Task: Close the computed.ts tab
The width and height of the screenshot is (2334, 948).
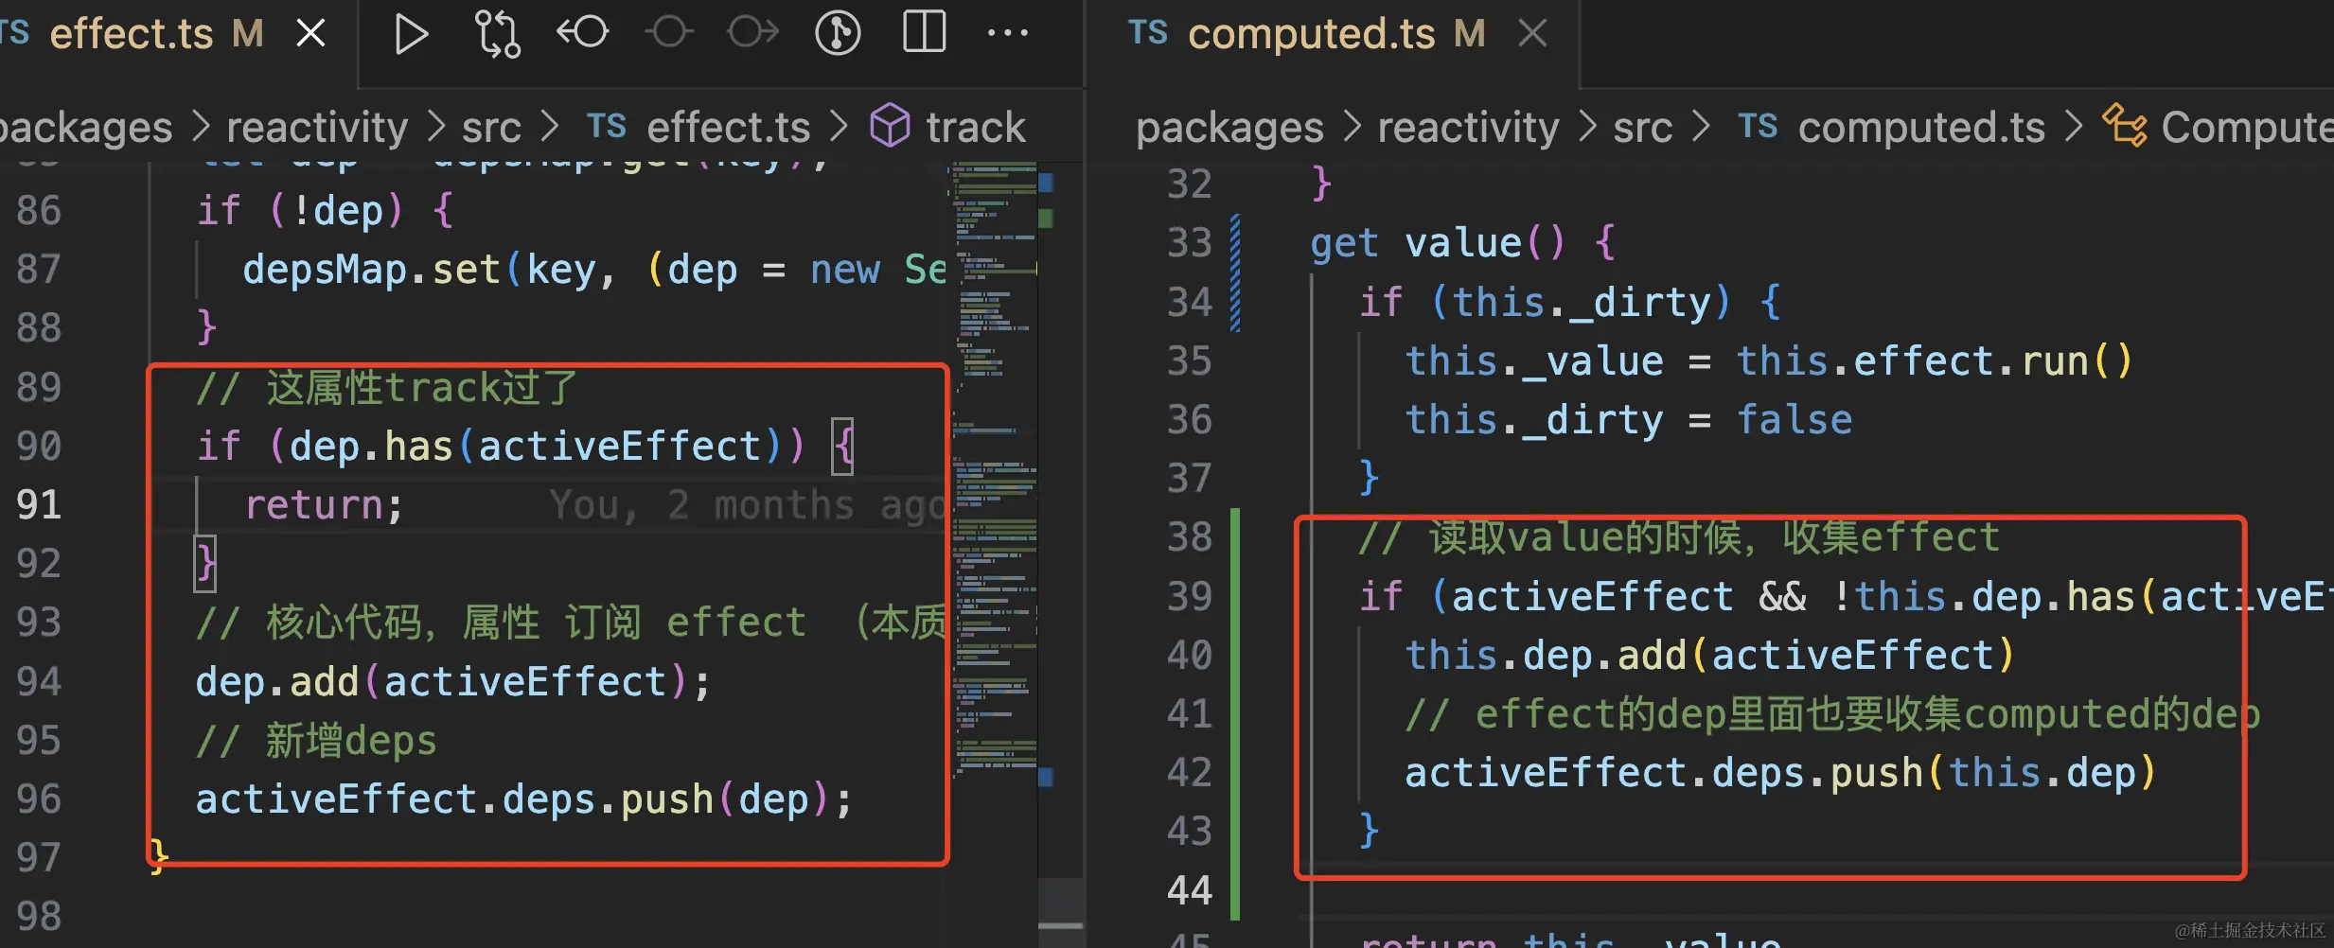Action: click(1531, 35)
